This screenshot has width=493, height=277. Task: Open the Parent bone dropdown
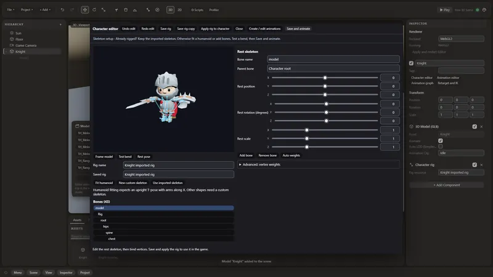pos(333,68)
